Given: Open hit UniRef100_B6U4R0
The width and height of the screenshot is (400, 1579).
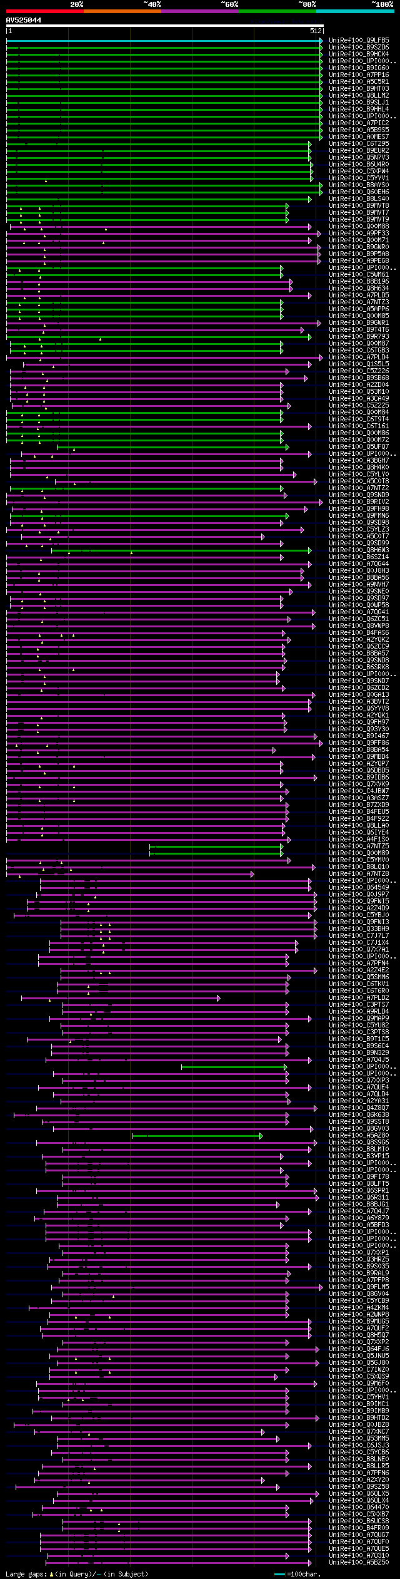Looking at the screenshot, I should 359,165.
